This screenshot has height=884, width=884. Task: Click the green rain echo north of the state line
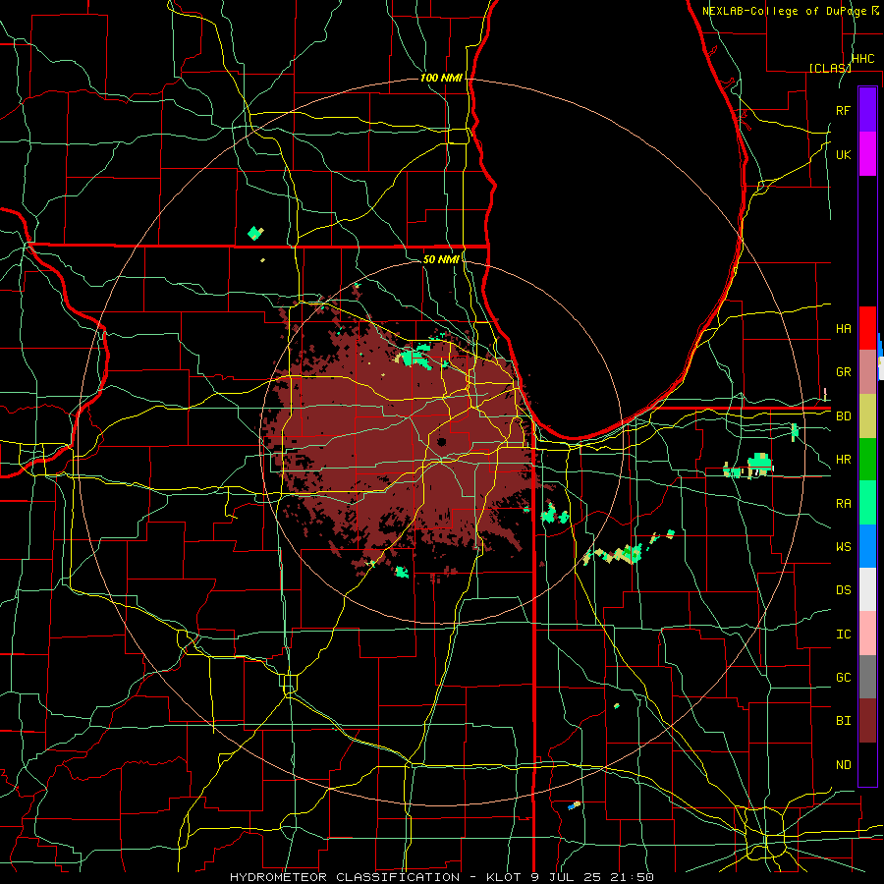coord(255,232)
